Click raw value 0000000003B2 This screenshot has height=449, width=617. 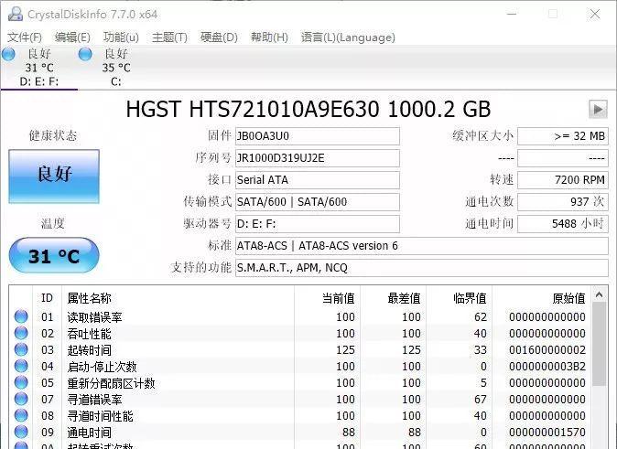tap(547, 367)
